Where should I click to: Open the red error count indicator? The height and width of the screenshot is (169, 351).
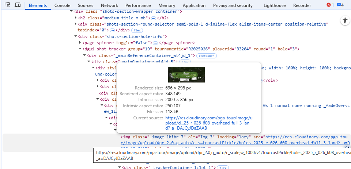pos(330,5)
